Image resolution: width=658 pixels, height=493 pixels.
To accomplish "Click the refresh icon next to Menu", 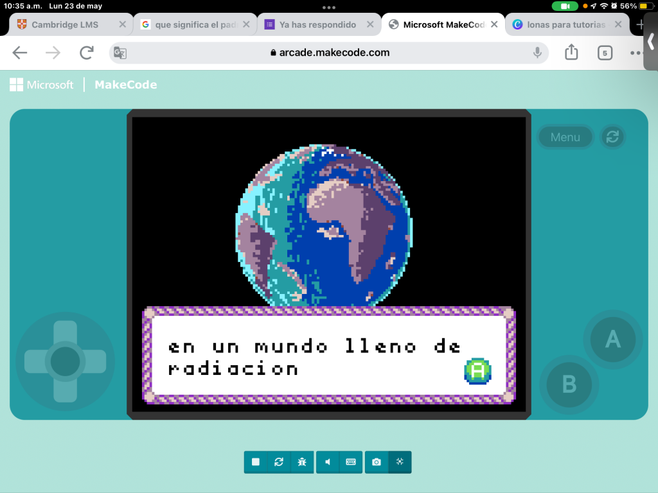I will pos(612,137).
